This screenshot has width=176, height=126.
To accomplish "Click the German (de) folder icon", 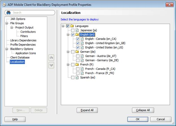I will tap(77, 52).
